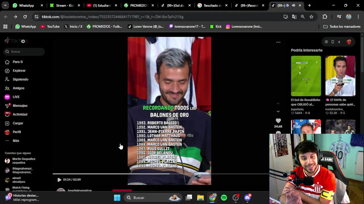Switch to the PROMIEDOS tab
The height and width of the screenshot is (204, 364).
click(x=139, y=5)
